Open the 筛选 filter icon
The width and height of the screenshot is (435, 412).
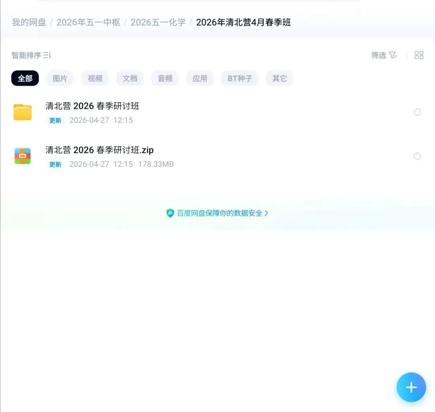(x=394, y=55)
